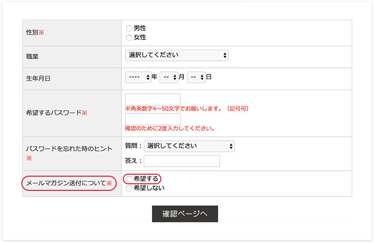The image size is (374, 243).
Task: Open the birth year dropdown
Action: pyautogui.click(x=138, y=77)
